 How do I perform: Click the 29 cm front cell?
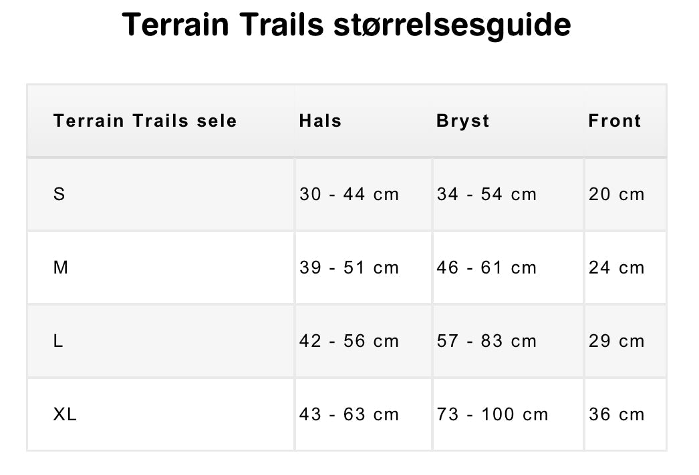point(617,342)
